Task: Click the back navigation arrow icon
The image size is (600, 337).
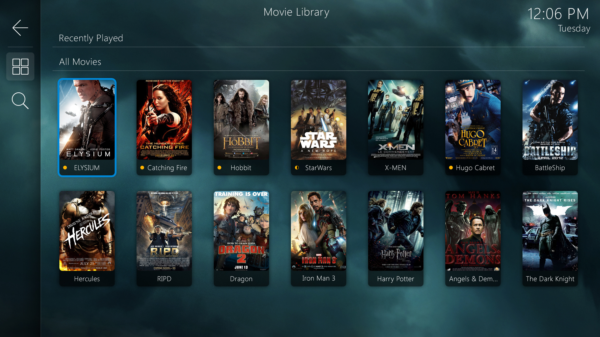Action: [20, 27]
